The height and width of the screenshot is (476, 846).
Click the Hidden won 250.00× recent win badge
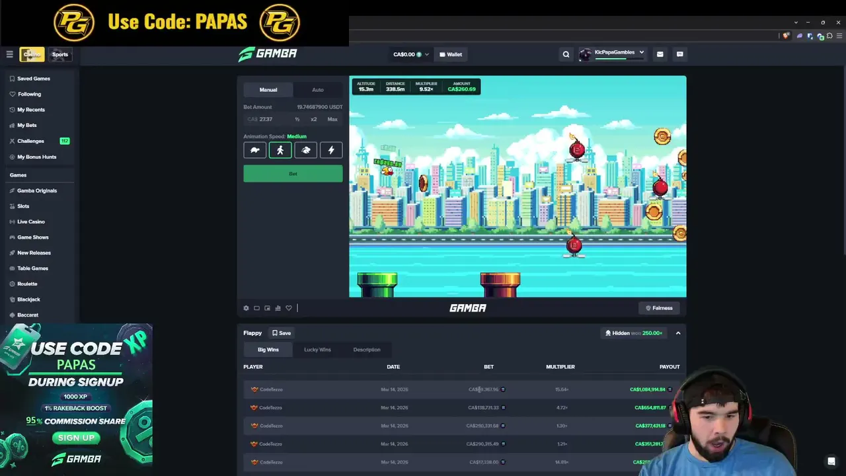click(634, 333)
